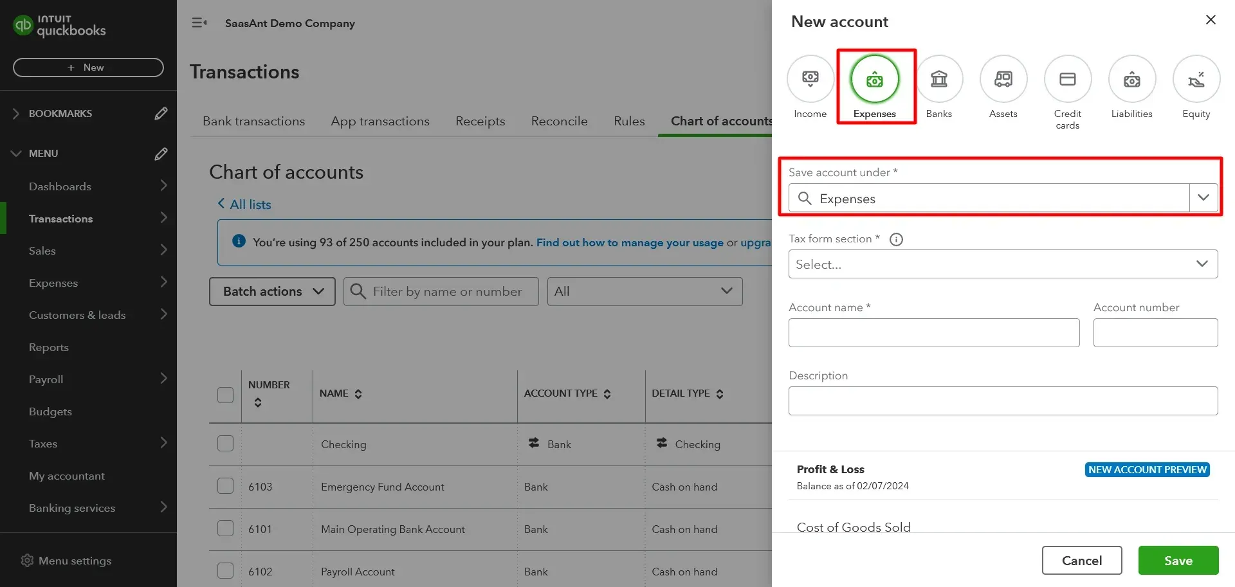Click the + New button

point(88,68)
